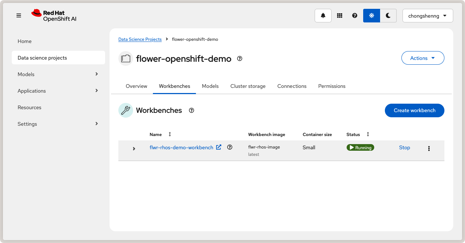Toggle the hamburger navigation menu
This screenshot has height=243, width=465.
click(x=19, y=16)
